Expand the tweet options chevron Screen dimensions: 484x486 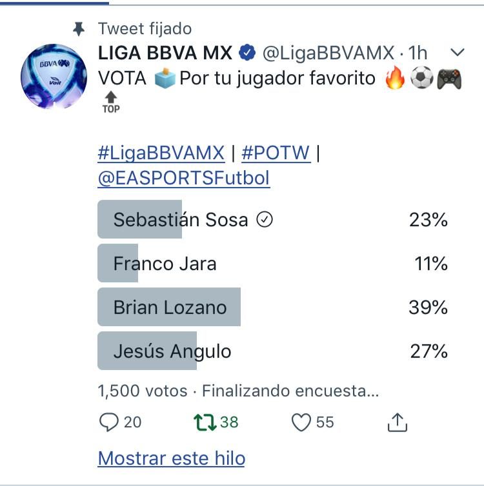pos(457,52)
